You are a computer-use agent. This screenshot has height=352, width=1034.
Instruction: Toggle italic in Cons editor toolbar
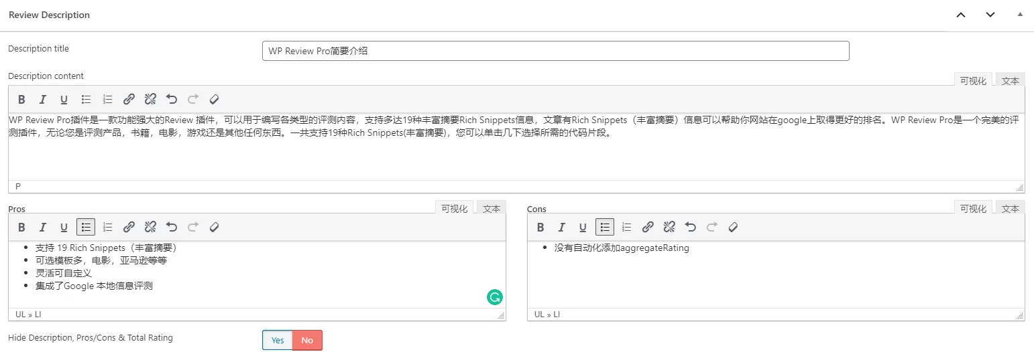562,228
